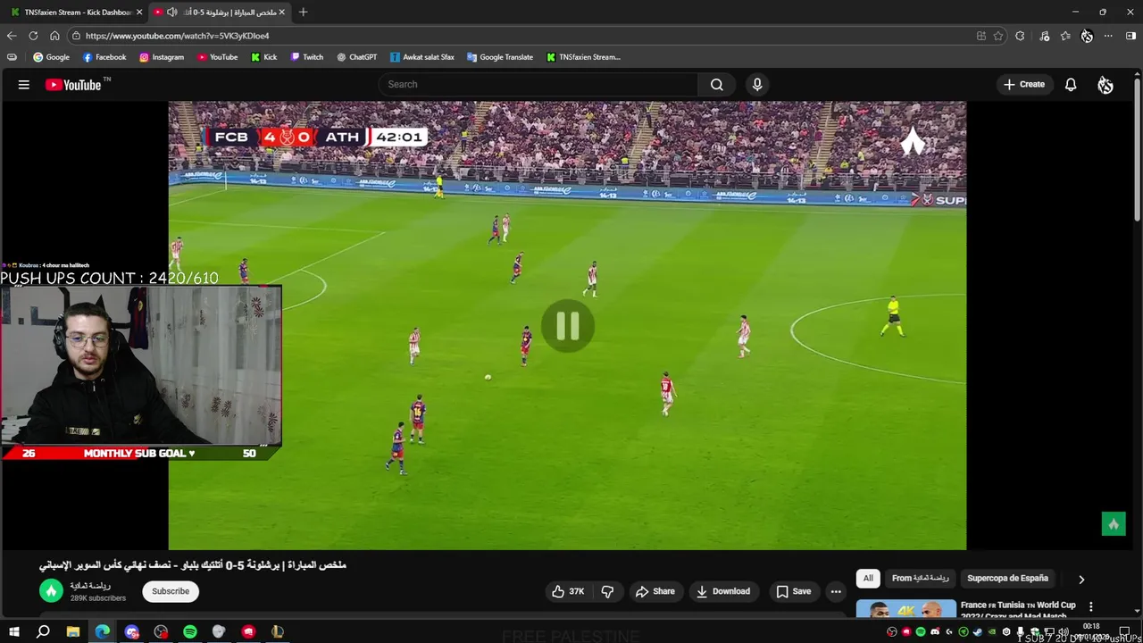Open the France Tunisia World Cup video title
This screenshot has height=643, width=1143.
tap(1018, 610)
